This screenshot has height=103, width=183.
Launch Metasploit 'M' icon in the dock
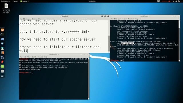(x=2, y=44)
